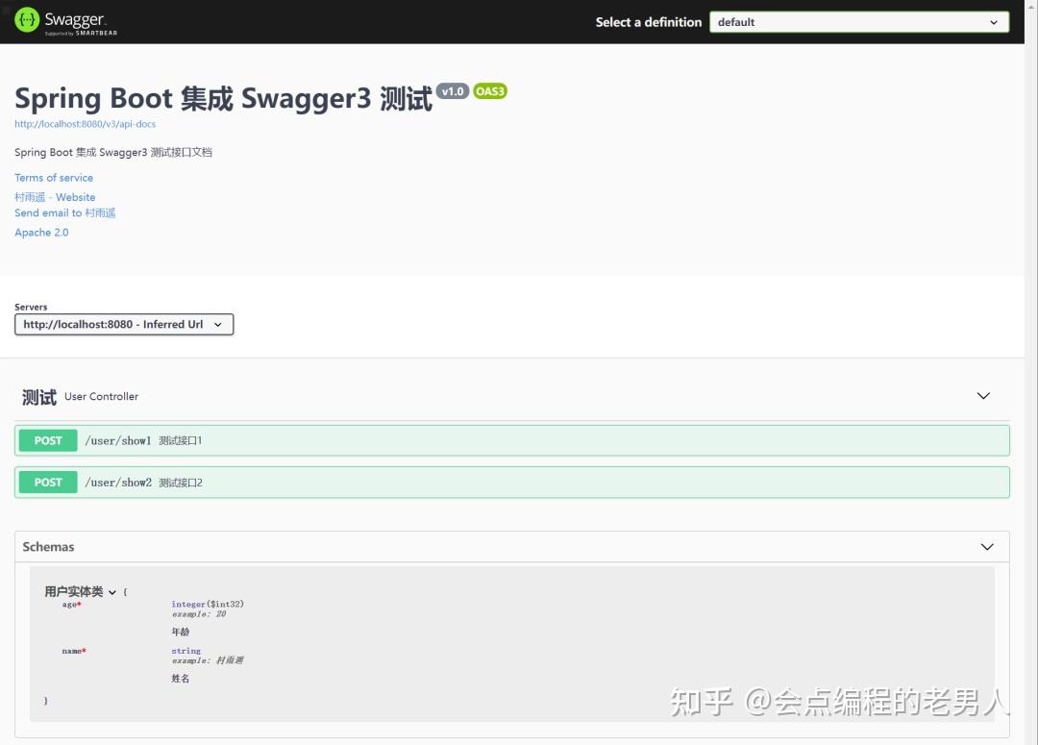This screenshot has width=1038, height=745.
Task: Click the Apache 2.0 license link
Action: tap(41, 232)
